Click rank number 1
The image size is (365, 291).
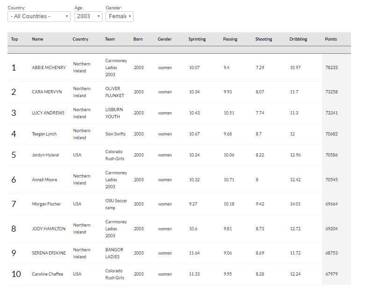(x=14, y=68)
